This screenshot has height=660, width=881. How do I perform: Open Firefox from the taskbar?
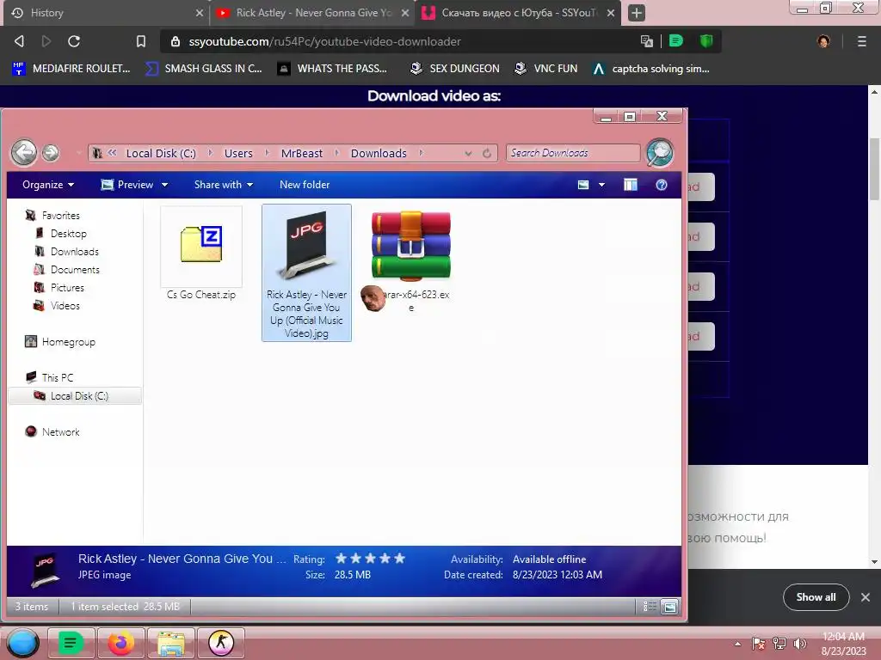coord(120,643)
